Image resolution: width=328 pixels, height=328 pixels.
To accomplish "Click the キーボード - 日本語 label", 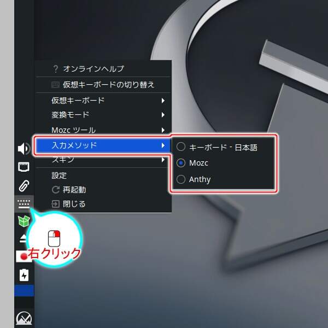I will pyautogui.click(x=223, y=148).
